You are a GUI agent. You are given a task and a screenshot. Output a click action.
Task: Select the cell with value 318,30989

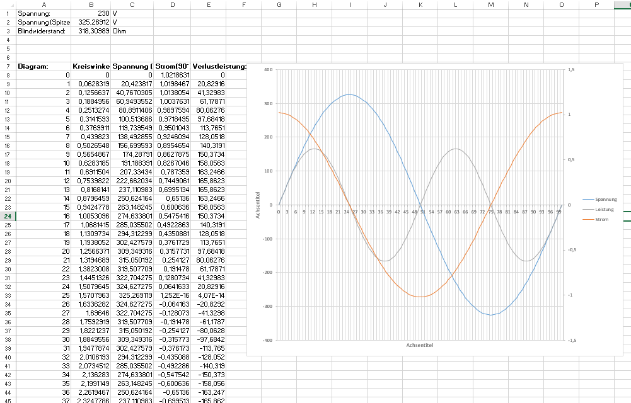[x=91, y=31]
